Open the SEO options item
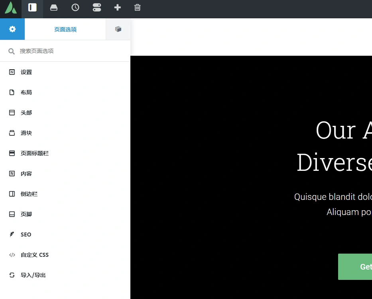 26,234
